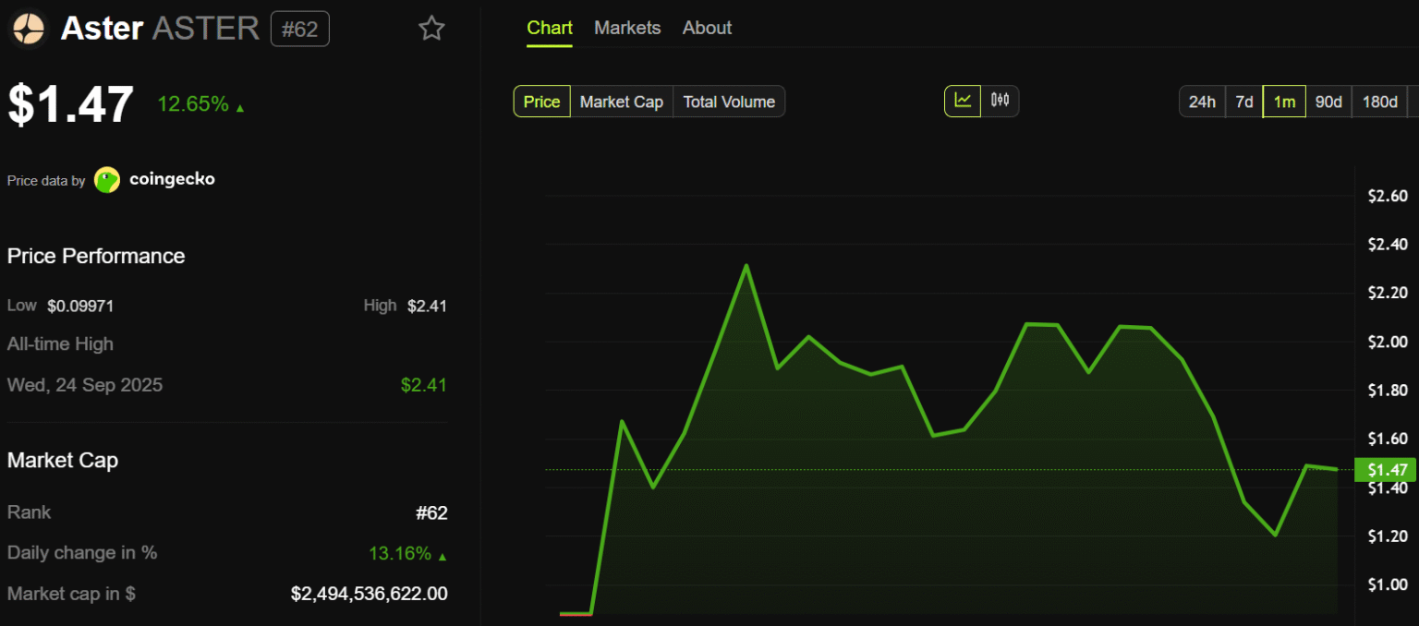Click the Aster coin logo icon
1419x626 pixels.
(29, 29)
